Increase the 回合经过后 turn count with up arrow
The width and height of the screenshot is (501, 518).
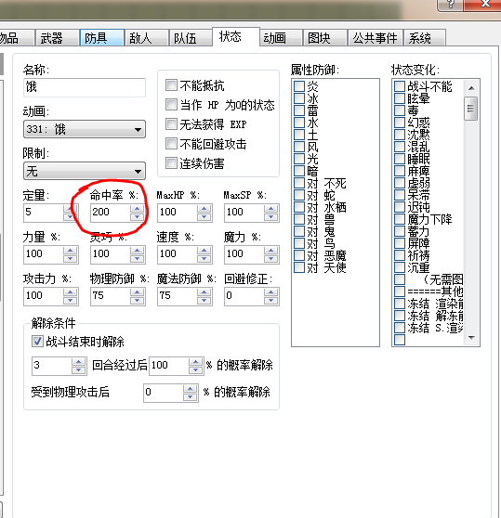tap(78, 362)
